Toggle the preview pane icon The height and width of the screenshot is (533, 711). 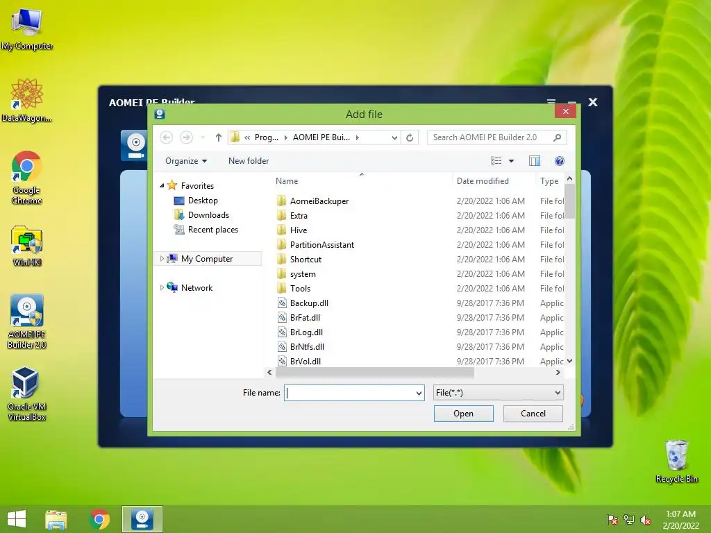(x=535, y=161)
